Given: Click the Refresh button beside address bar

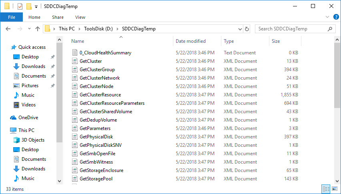Looking at the screenshot, I should click(x=247, y=29).
